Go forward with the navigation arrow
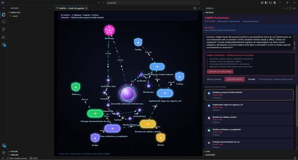Viewport: 298px width, 160px height. coord(103,3)
